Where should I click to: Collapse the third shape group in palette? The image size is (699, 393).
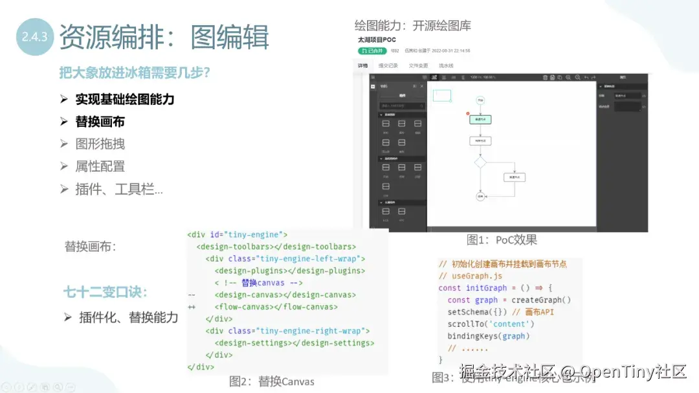pos(381,202)
